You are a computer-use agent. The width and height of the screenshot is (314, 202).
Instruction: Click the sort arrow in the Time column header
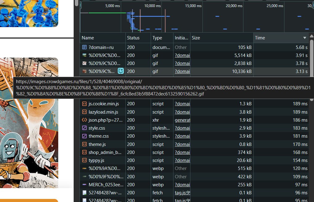[304, 38]
